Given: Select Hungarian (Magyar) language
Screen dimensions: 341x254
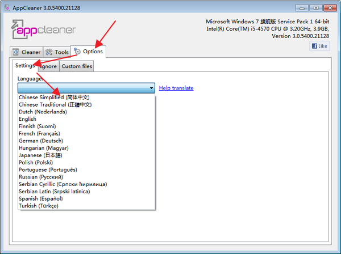Looking at the screenshot, I should pos(86,148).
